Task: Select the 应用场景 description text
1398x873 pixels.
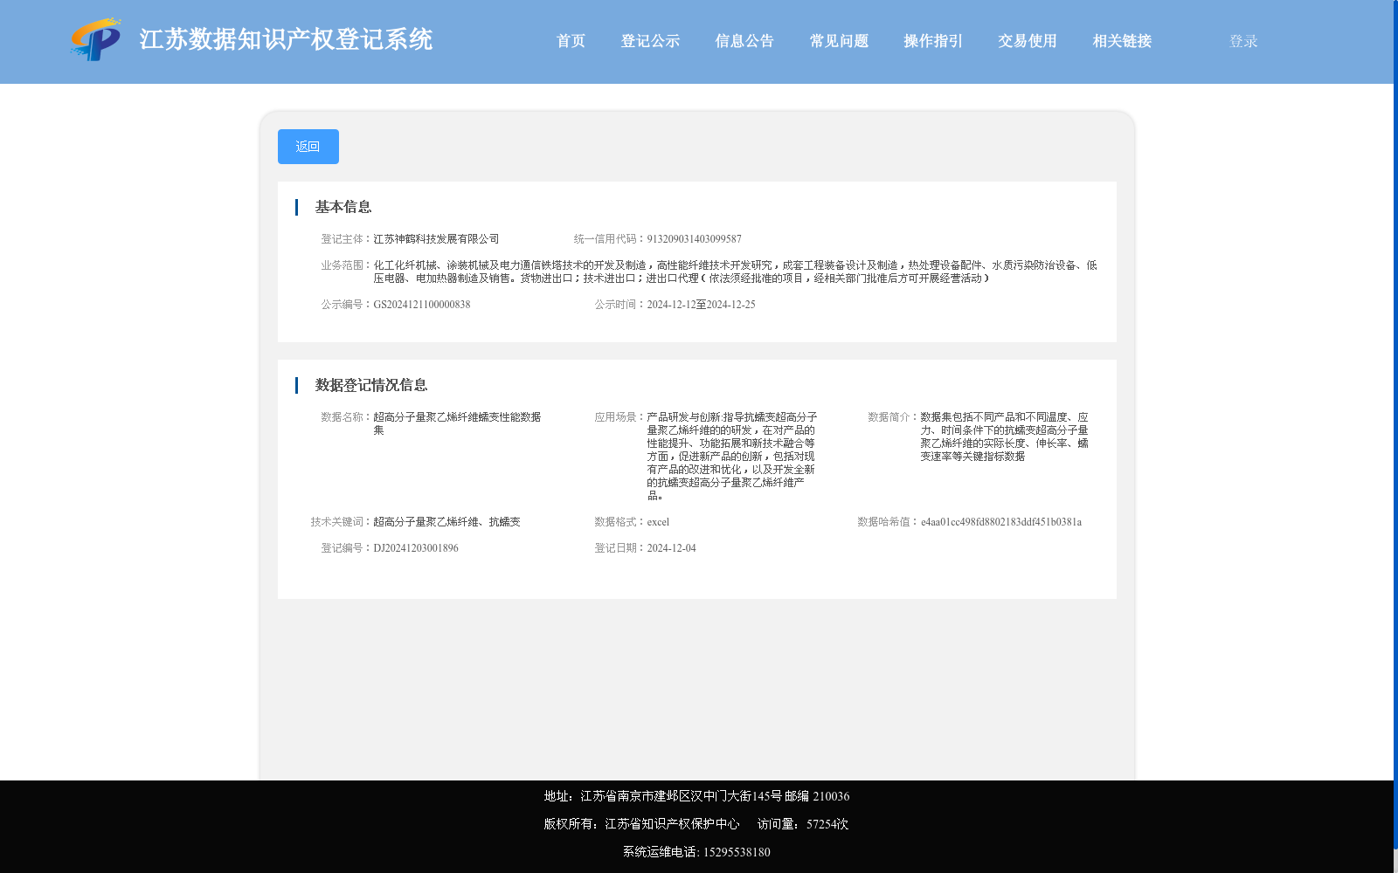Action: coord(732,457)
